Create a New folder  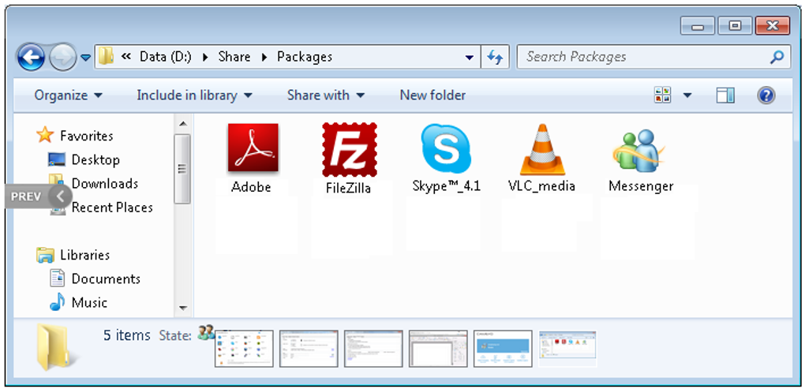pyautogui.click(x=432, y=95)
